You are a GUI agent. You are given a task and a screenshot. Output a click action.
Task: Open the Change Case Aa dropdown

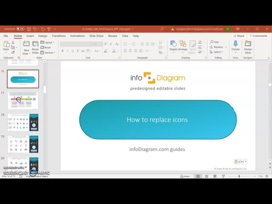coord(97,51)
